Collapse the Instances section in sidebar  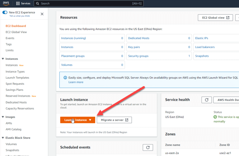[3, 59]
